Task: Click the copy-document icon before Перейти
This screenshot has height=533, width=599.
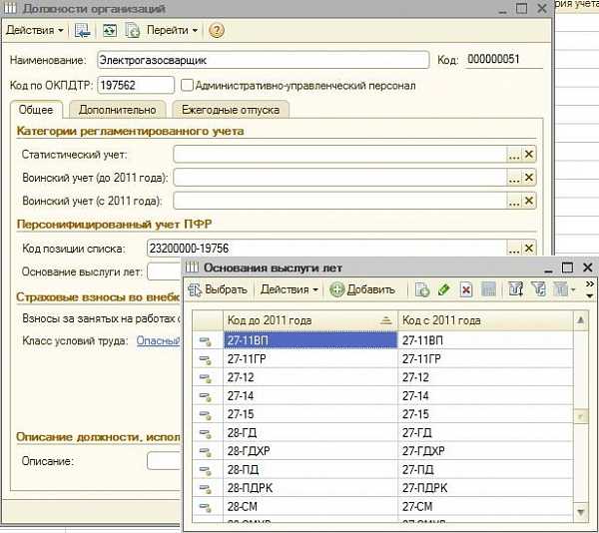Action: (x=132, y=30)
